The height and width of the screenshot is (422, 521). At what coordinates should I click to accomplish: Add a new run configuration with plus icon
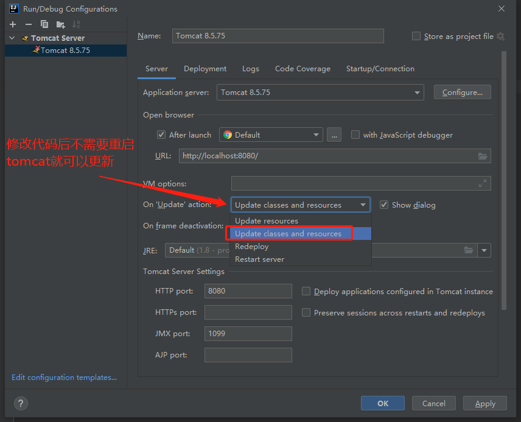pyautogui.click(x=13, y=24)
